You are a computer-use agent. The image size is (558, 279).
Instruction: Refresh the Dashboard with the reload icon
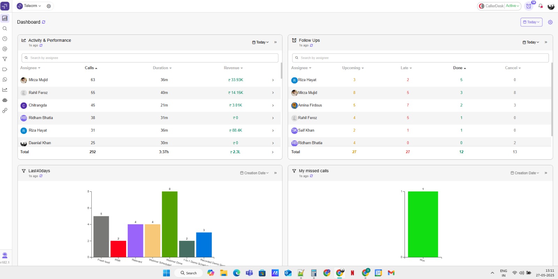[x=44, y=22]
